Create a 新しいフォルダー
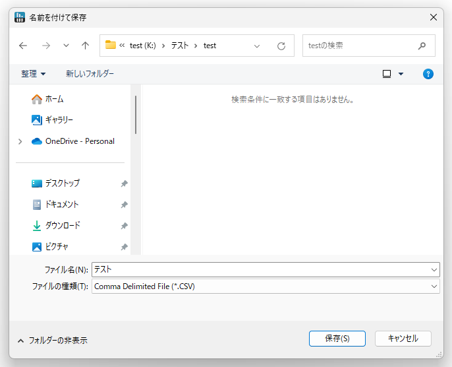The height and width of the screenshot is (367, 452). (x=90, y=74)
